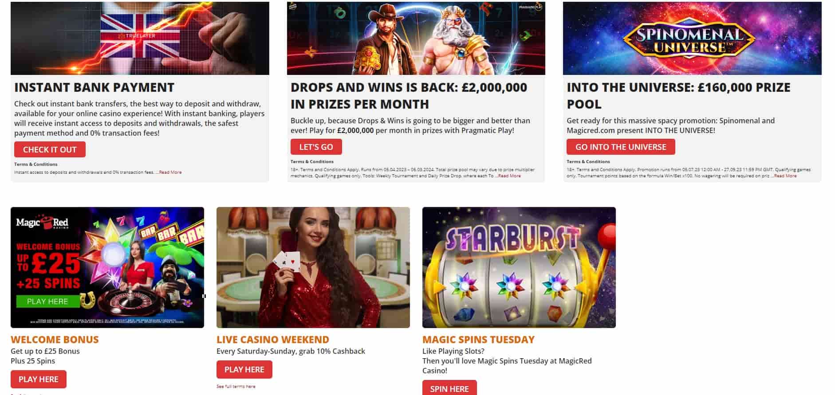Open Read More under Into the Universe terms

click(785, 176)
